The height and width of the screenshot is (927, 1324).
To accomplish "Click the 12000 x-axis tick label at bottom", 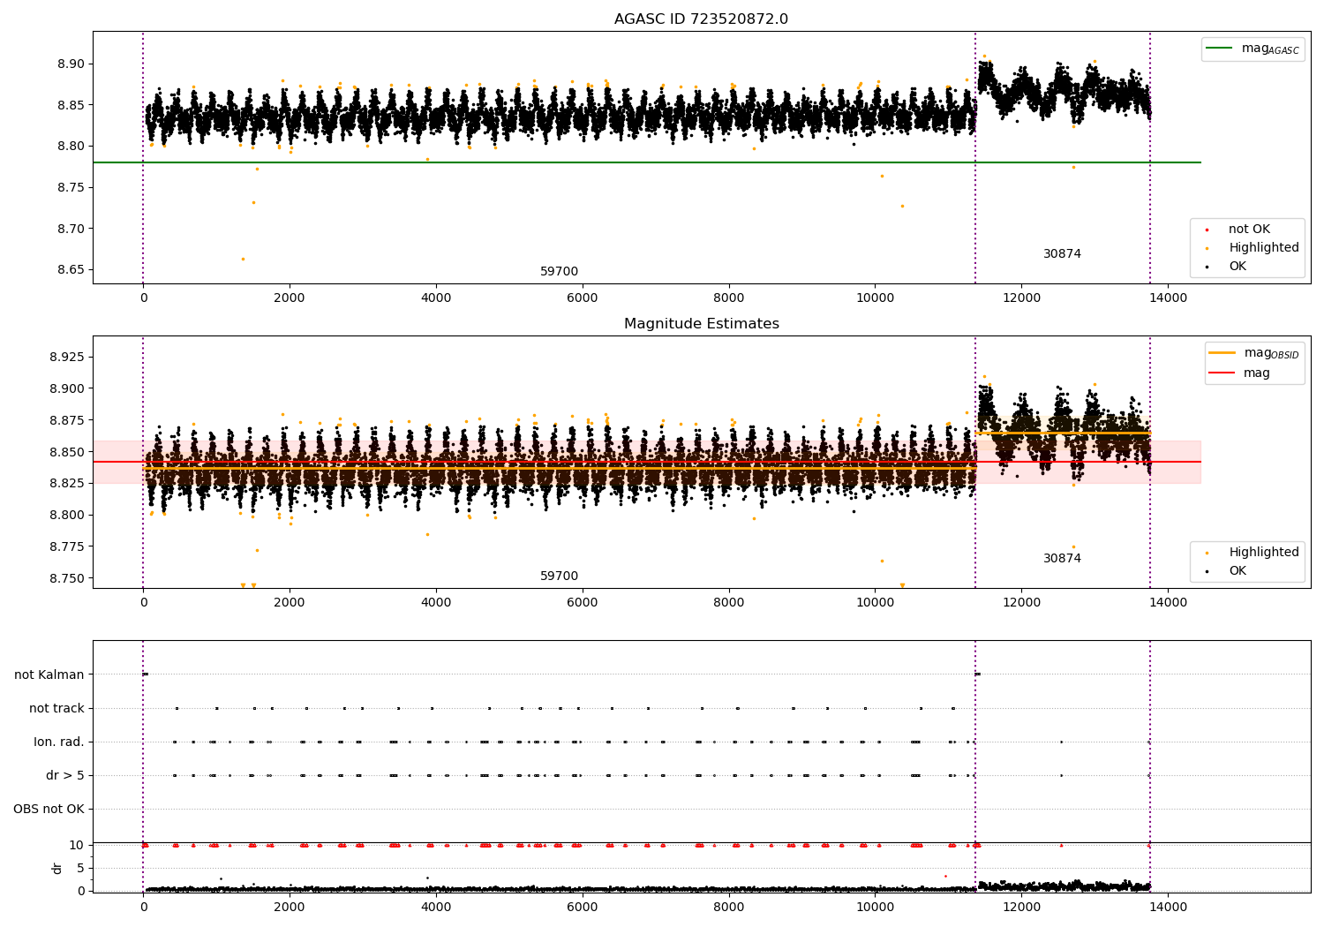I will (x=1021, y=908).
